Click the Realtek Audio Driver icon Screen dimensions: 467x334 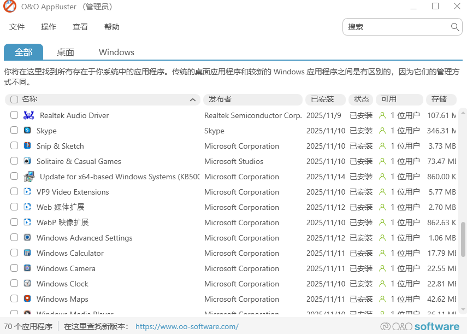coord(27,115)
